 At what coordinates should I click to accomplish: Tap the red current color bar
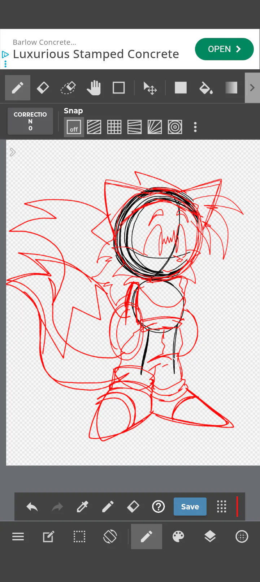pos(237,507)
